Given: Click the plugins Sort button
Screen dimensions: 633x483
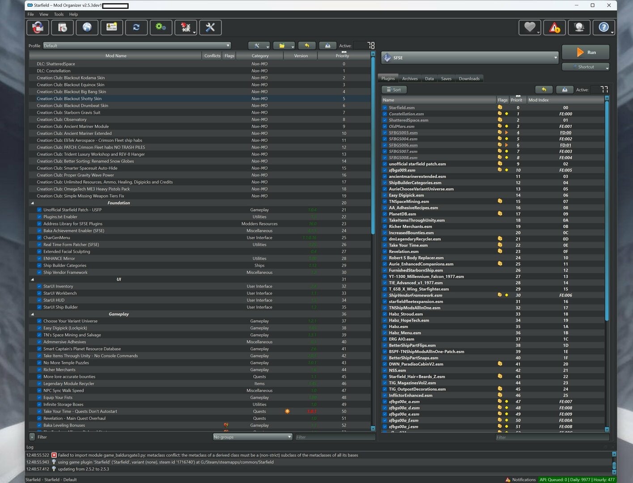Looking at the screenshot, I should point(394,89).
